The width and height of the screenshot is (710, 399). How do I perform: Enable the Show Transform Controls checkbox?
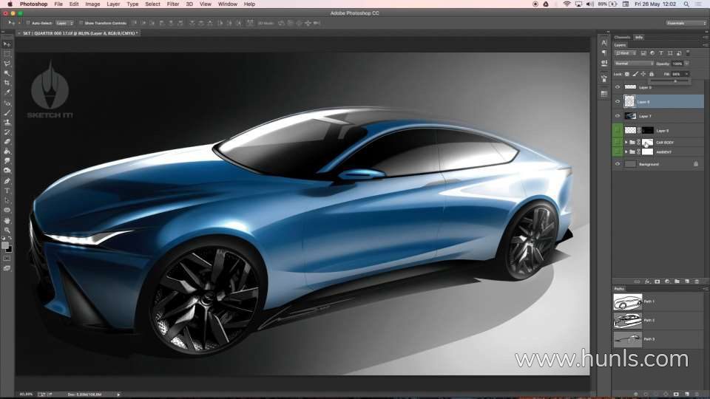point(80,23)
